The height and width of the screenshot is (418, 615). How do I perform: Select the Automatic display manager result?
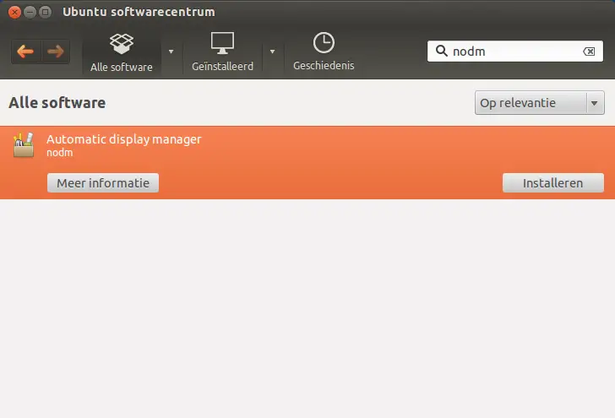click(x=307, y=162)
